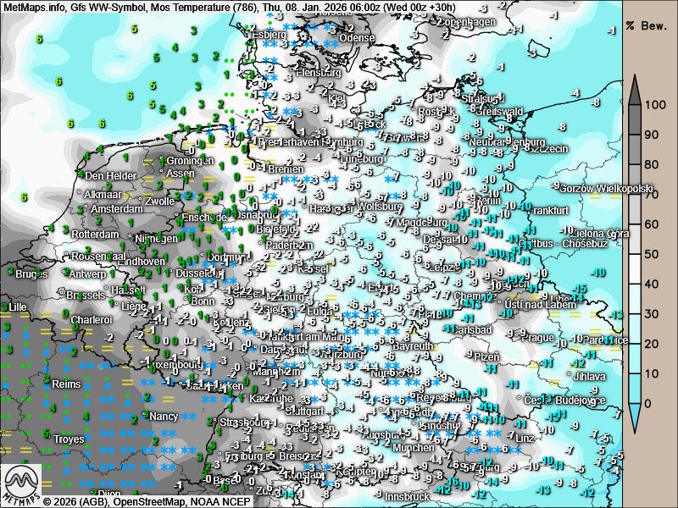Select the Reims city marker
This screenshot has width=678, height=508.
[x=47, y=384]
